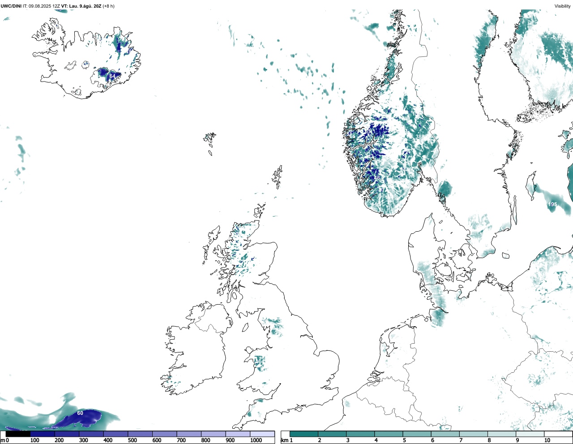The height and width of the screenshot is (444, 573).
Task: Click the 700–800 m legend swatch
Action: pyautogui.click(x=188, y=434)
